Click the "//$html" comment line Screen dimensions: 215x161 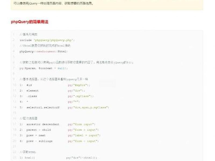45,46
